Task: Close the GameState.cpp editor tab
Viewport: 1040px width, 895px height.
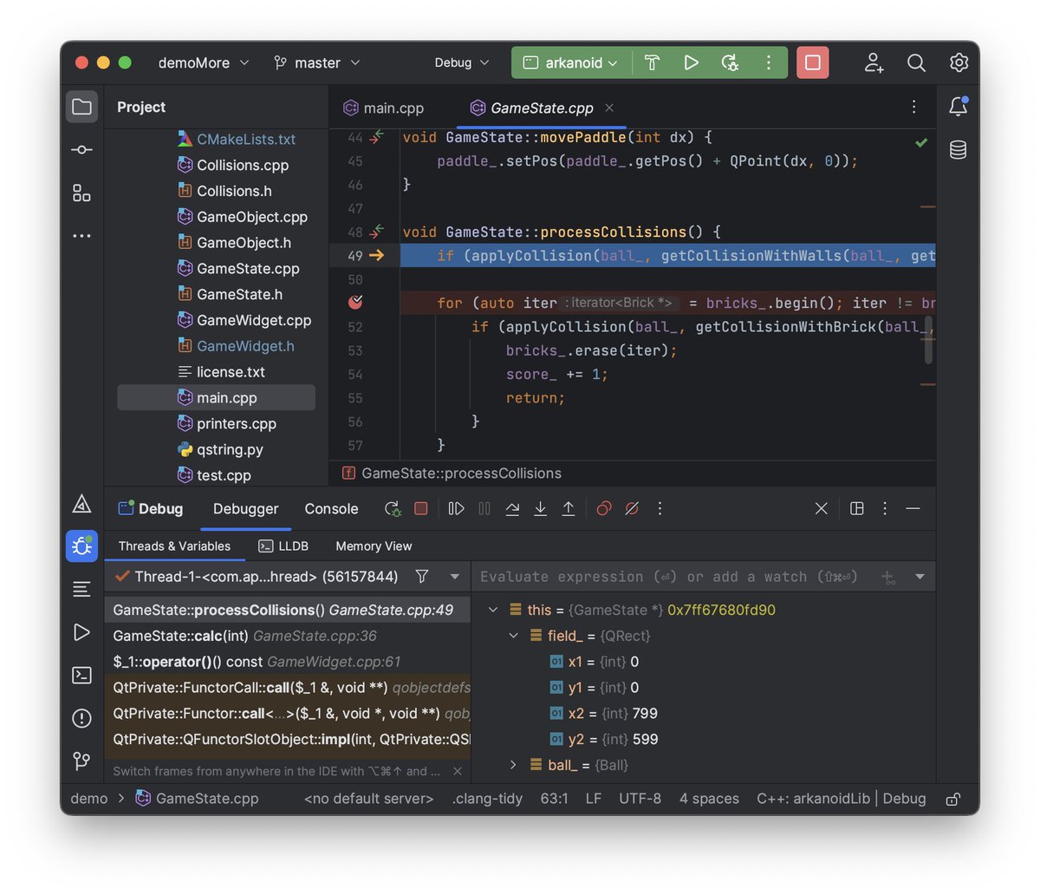Action: [609, 108]
